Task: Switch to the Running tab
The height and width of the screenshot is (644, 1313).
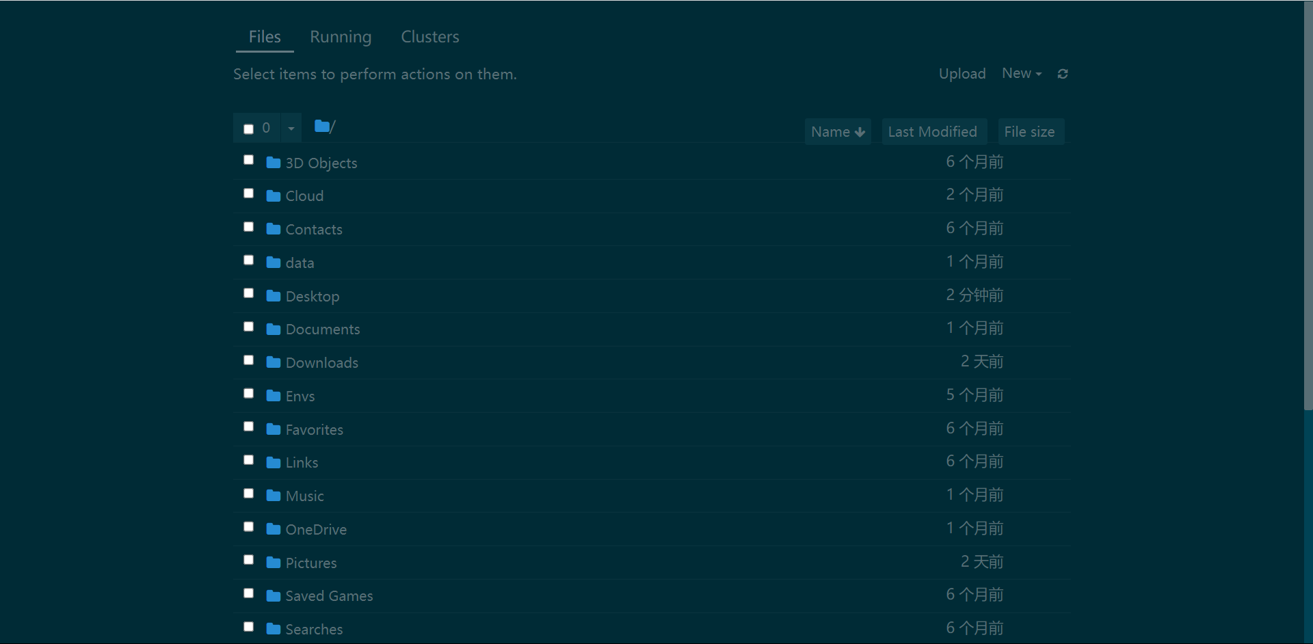Action: point(341,37)
